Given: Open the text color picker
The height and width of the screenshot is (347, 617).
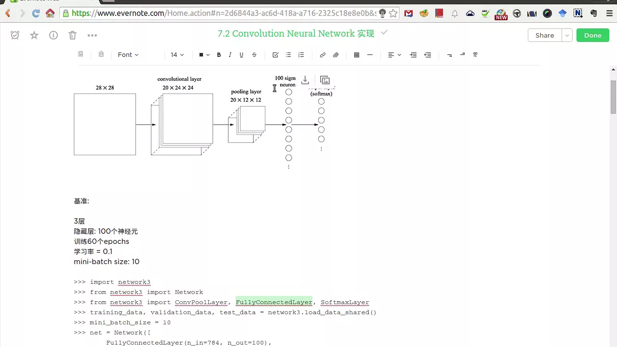Looking at the screenshot, I should (204, 55).
